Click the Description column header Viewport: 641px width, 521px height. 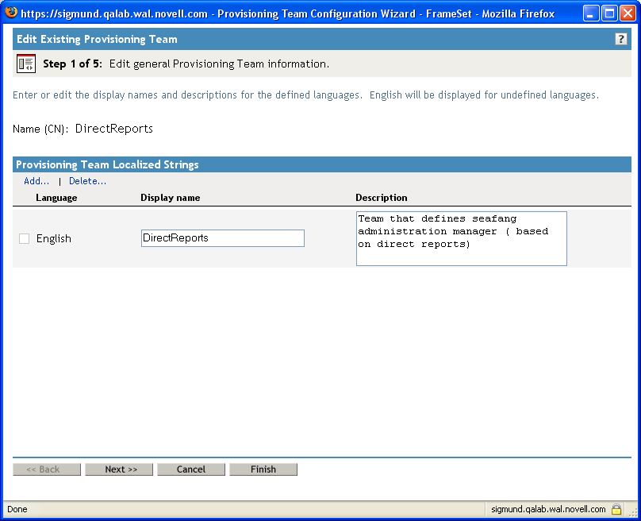tap(382, 198)
